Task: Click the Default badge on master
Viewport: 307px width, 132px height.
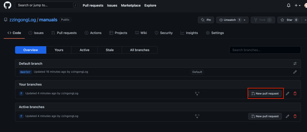Action: pos(197,72)
